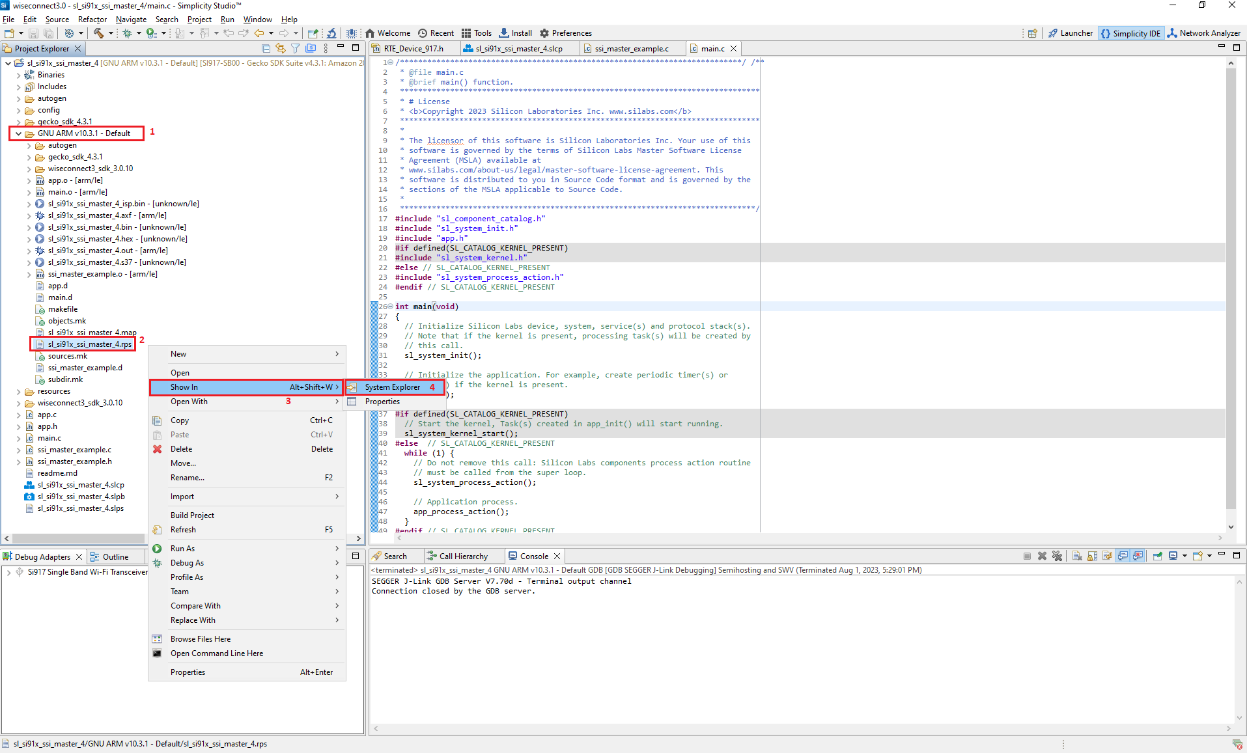Image resolution: width=1247 pixels, height=753 pixels.
Task: Open the Recent clock item
Action: (436, 33)
